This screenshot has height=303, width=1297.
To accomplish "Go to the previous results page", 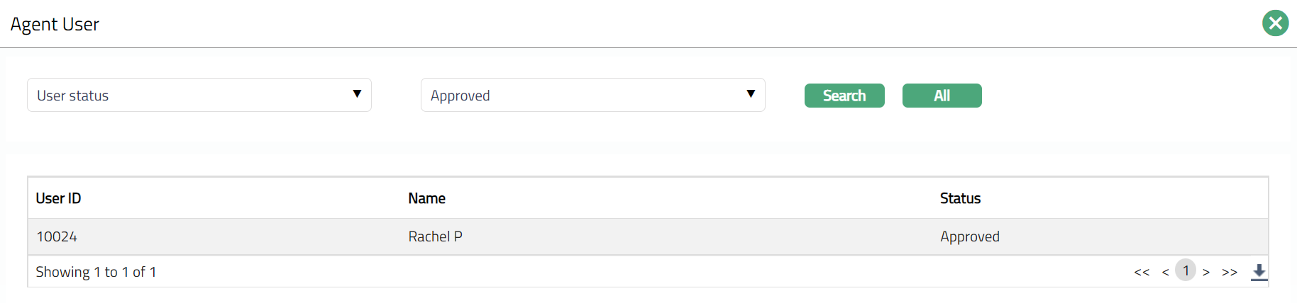I will coord(1165,272).
